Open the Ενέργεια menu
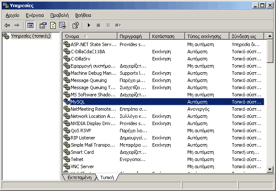 tap(35, 16)
